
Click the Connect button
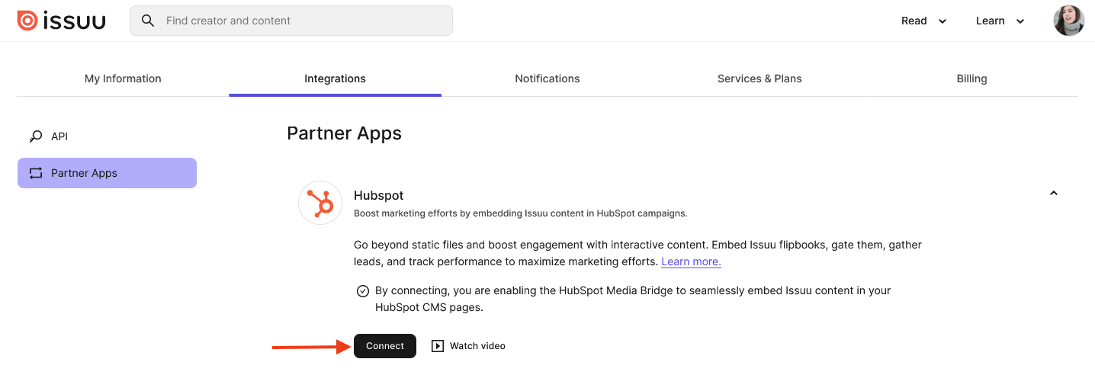[385, 346]
